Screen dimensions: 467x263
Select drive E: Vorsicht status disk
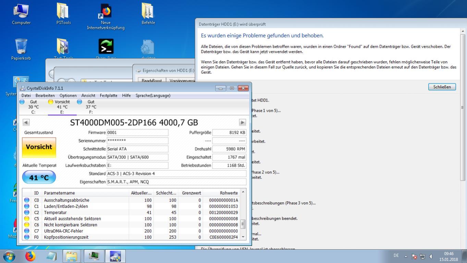pos(62,107)
